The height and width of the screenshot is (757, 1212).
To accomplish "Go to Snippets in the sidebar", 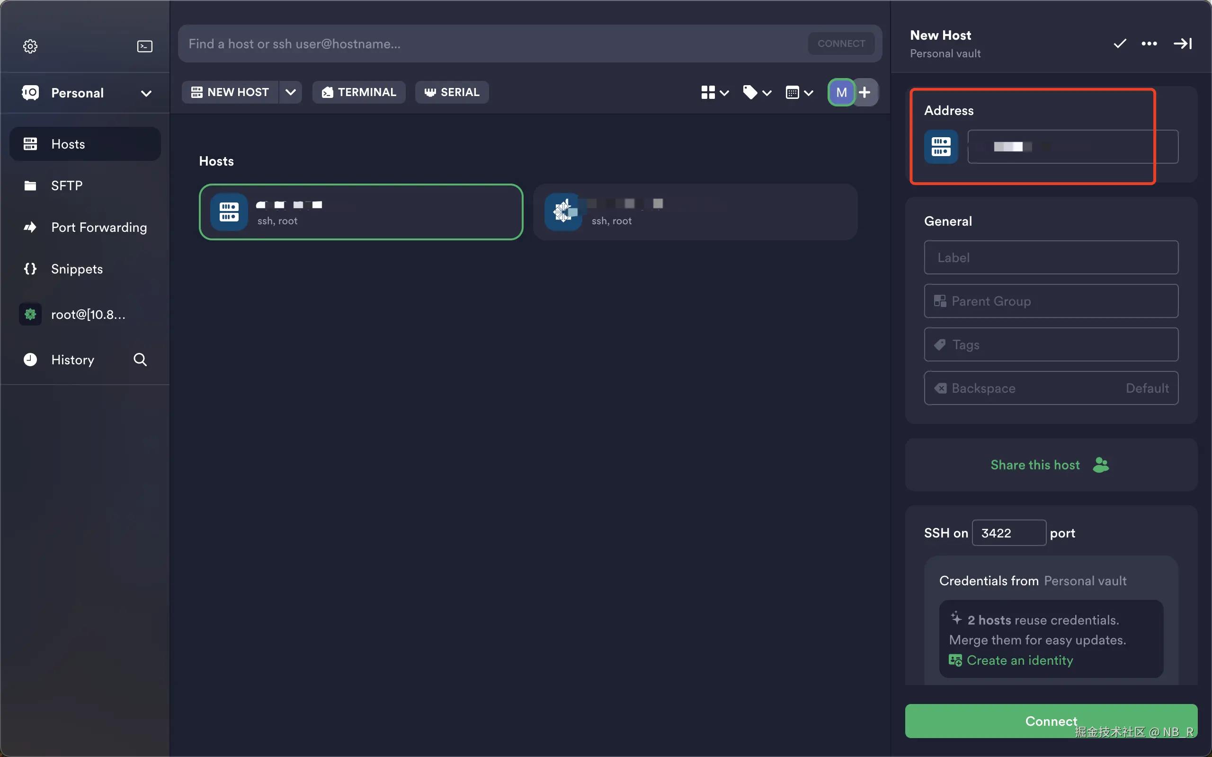I will 77,269.
